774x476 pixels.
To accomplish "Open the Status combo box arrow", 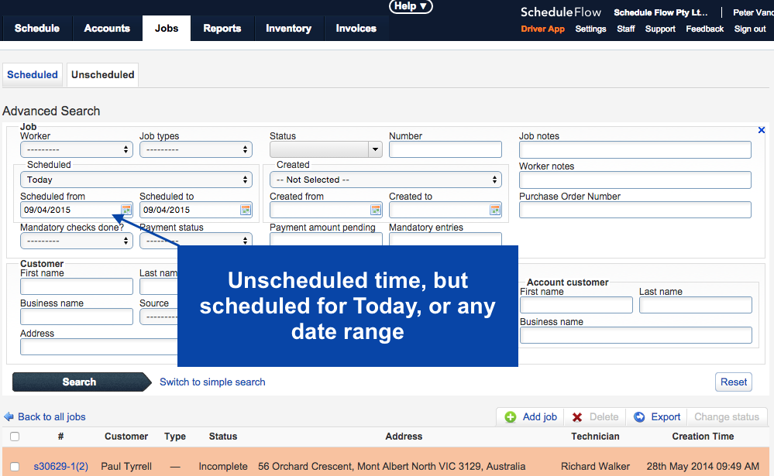I will point(375,149).
